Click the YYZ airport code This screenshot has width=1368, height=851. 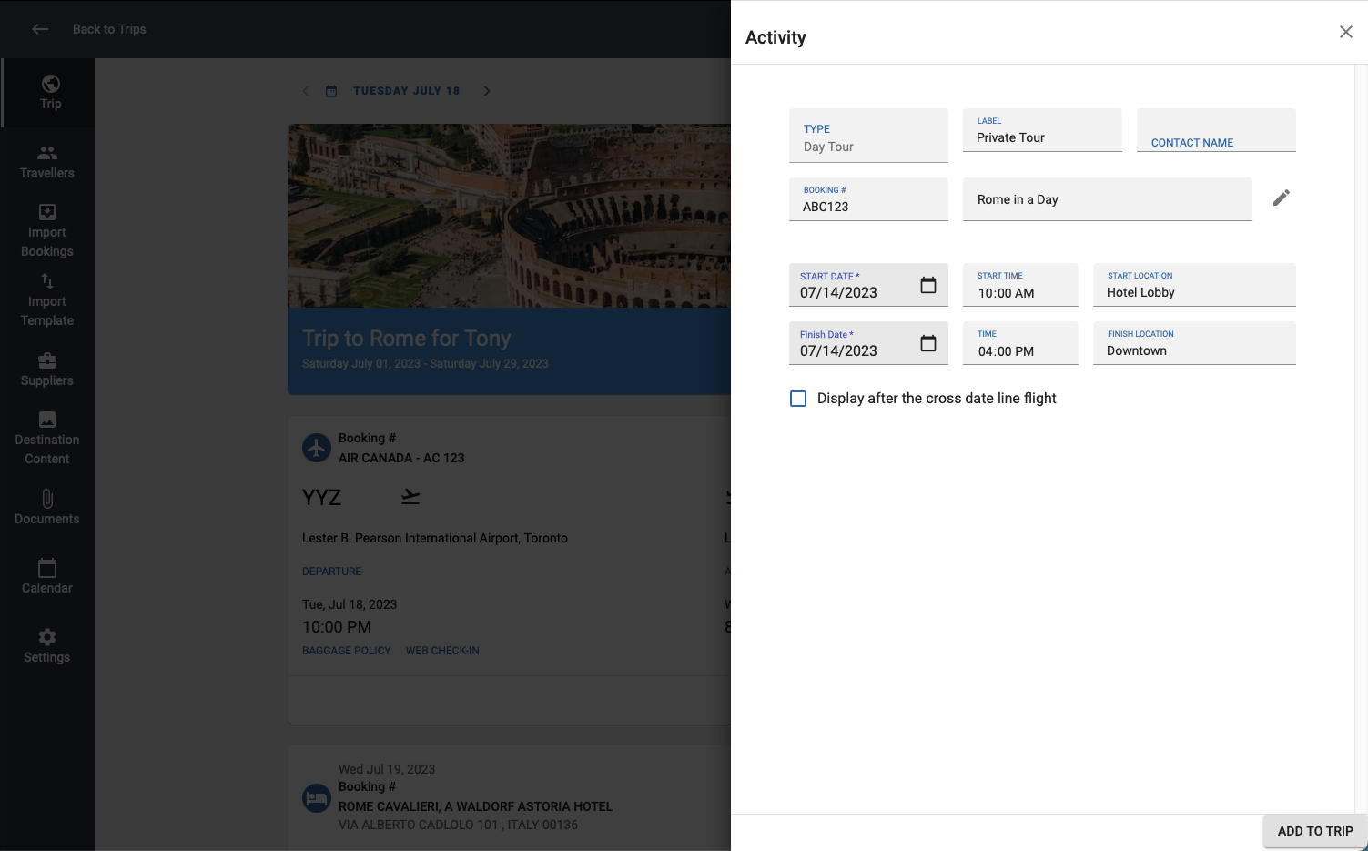(321, 498)
